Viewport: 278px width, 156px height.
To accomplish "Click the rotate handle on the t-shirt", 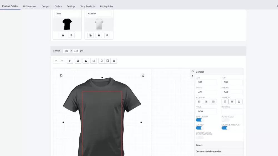I will point(143,76).
